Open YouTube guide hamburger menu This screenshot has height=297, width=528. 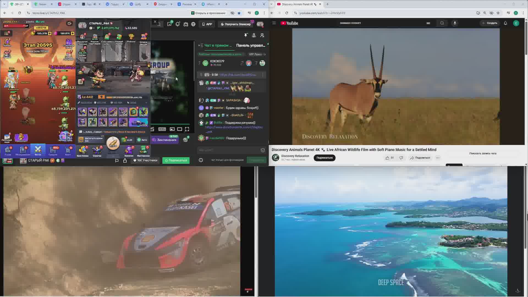(x=274, y=23)
